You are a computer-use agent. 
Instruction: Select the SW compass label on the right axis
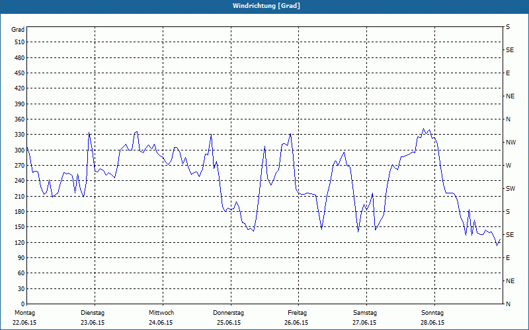click(x=510, y=189)
